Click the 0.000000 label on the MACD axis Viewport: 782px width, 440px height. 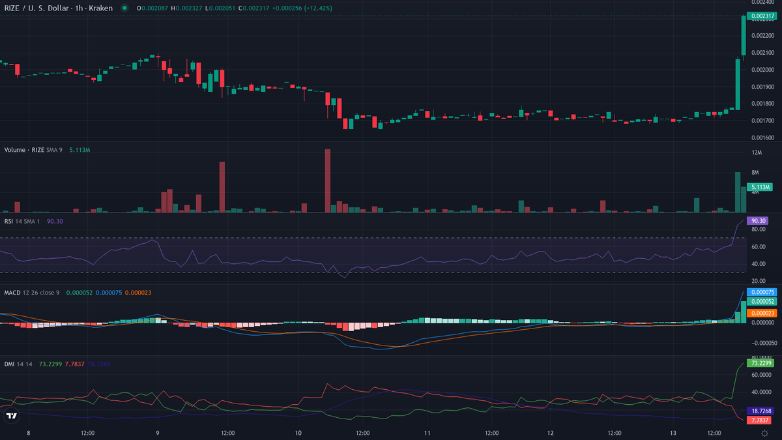coord(762,323)
